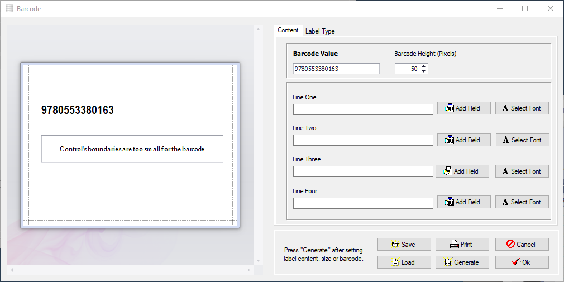The height and width of the screenshot is (282, 564).
Task: Click the red Cancel icon
Action: pyautogui.click(x=510, y=244)
